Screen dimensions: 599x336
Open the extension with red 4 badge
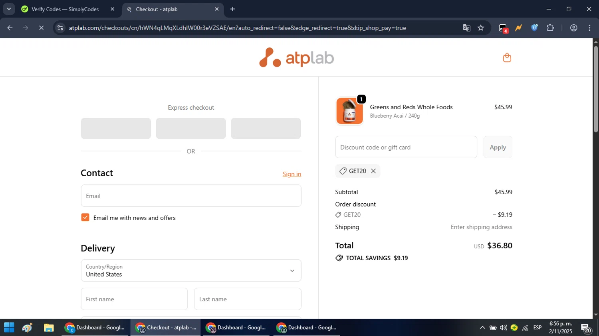tap(503, 28)
